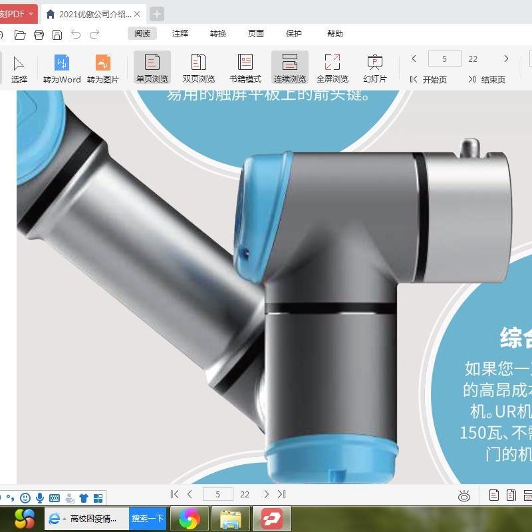Close the 2021优傲公司介绍 document tab

coord(137,14)
